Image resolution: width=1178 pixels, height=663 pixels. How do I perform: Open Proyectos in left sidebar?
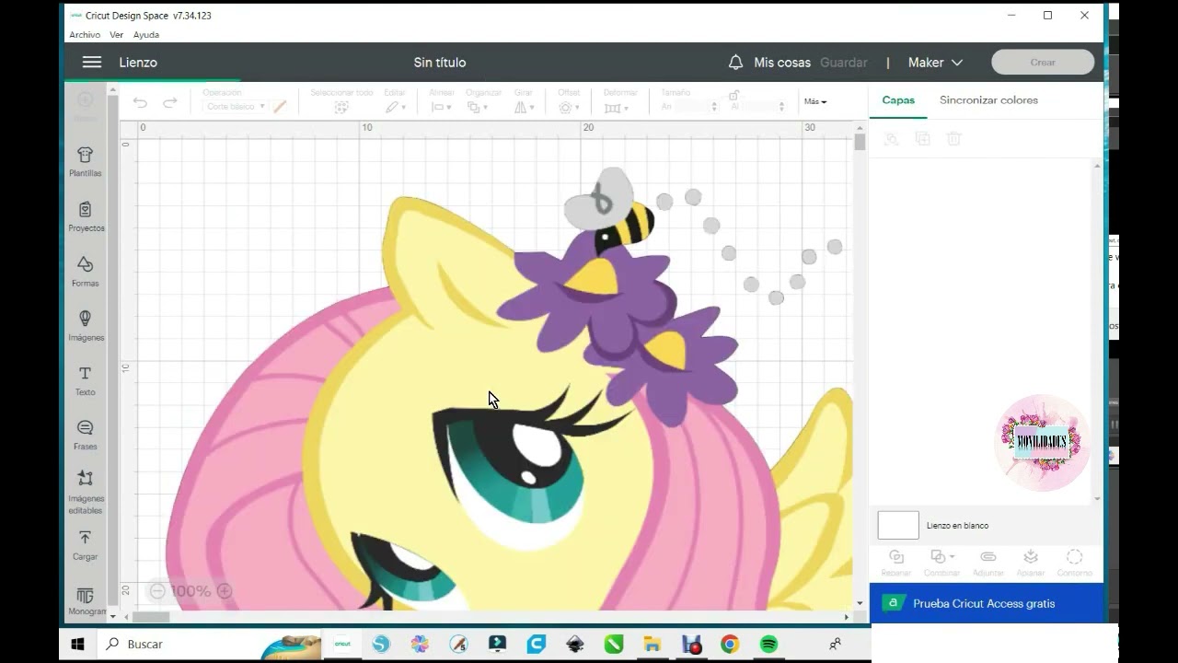(86, 217)
